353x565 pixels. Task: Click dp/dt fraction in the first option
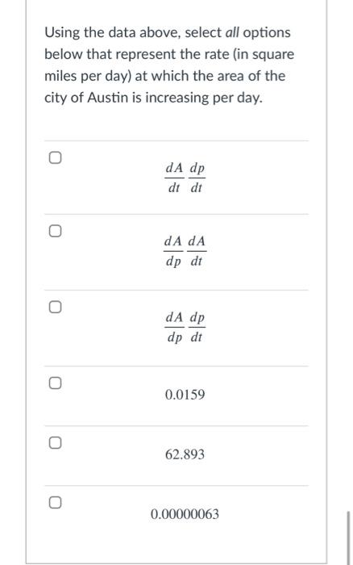197,178
